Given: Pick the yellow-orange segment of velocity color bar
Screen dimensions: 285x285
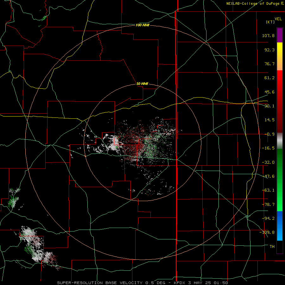Looking at the screenshot, I should click(280, 56).
